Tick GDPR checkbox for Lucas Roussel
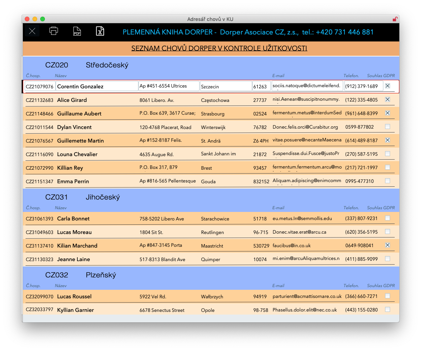 pyautogui.click(x=387, y=296)
